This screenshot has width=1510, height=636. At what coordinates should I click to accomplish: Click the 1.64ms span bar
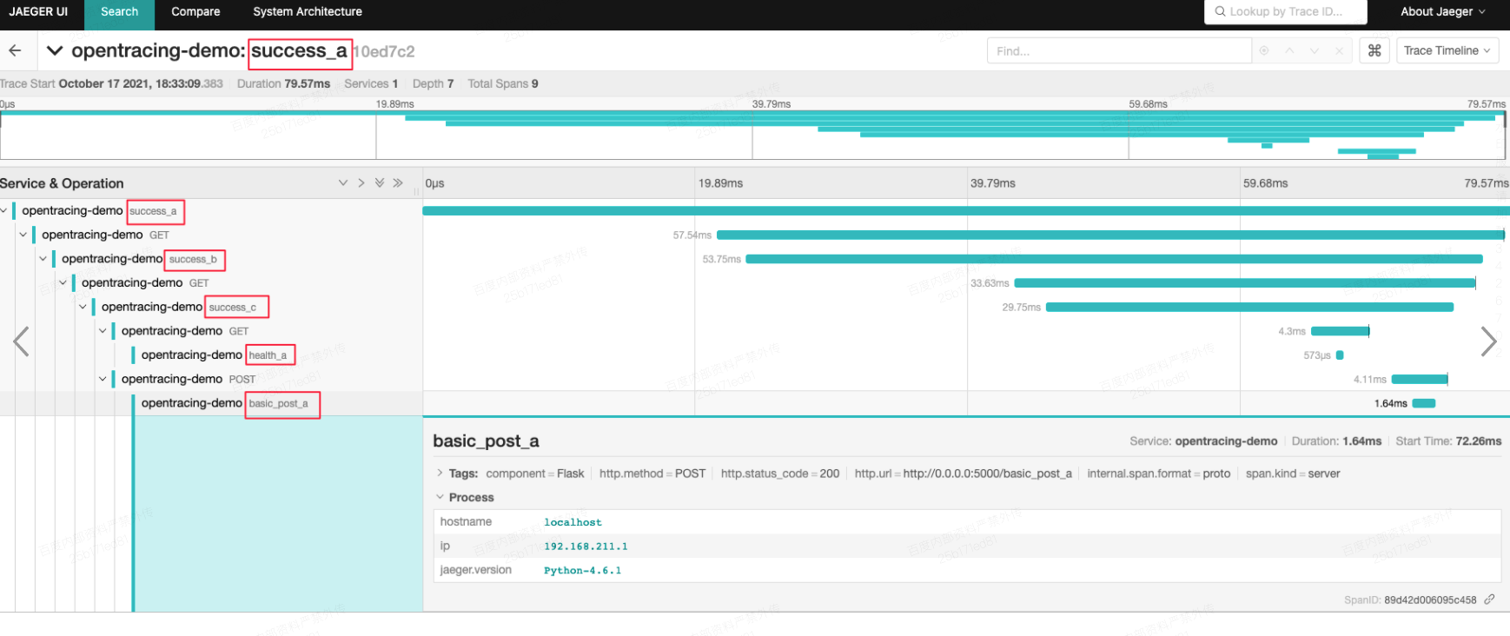[x=1424, y=403]
